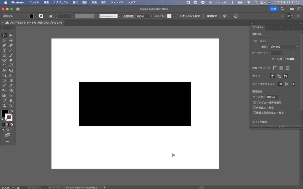Open the ファイル menu
The height and width of the screenshot is (189, 303).
click(34, 2)
